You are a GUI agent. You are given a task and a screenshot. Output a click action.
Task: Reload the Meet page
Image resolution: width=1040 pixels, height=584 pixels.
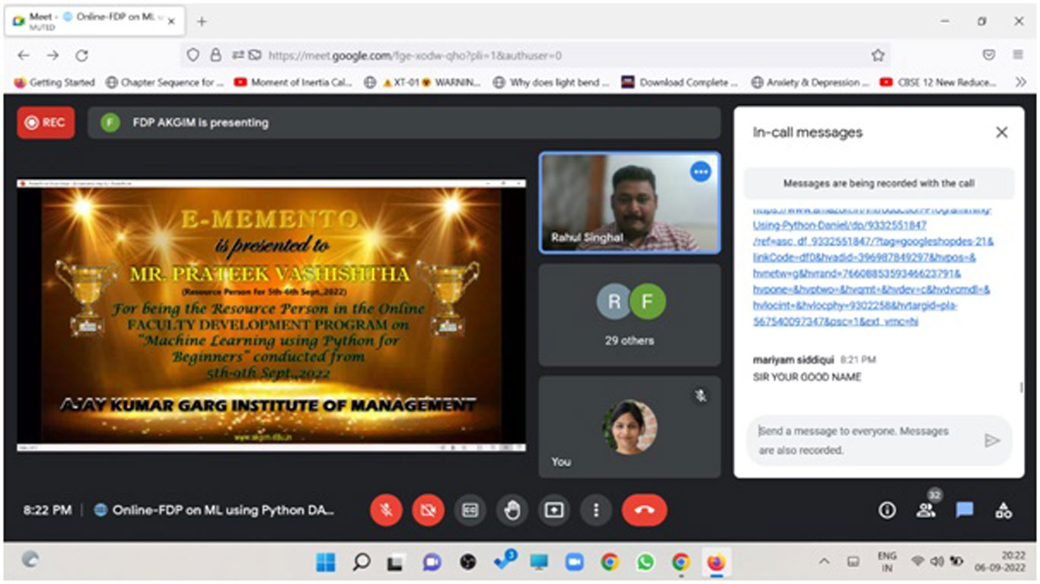(81, 55)
